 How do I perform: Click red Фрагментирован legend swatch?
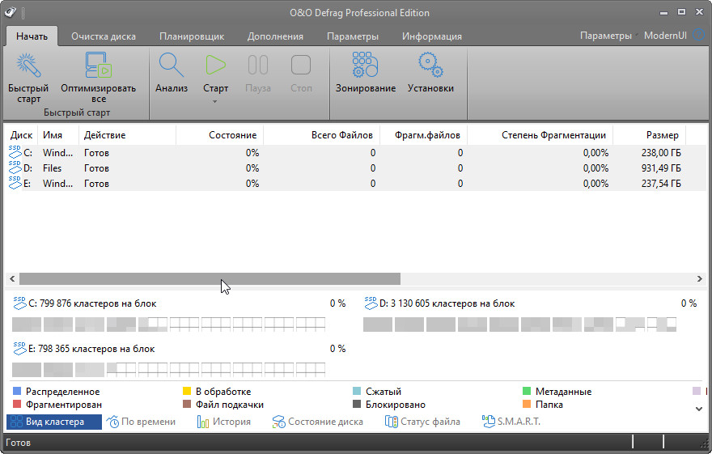[x=17, y=405]
